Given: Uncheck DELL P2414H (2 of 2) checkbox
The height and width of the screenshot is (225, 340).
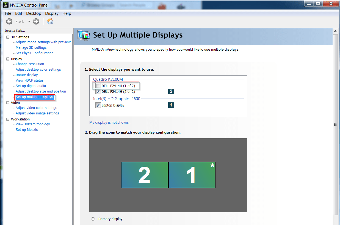Looking at the screenshot, I should click(x=98, y=92).
